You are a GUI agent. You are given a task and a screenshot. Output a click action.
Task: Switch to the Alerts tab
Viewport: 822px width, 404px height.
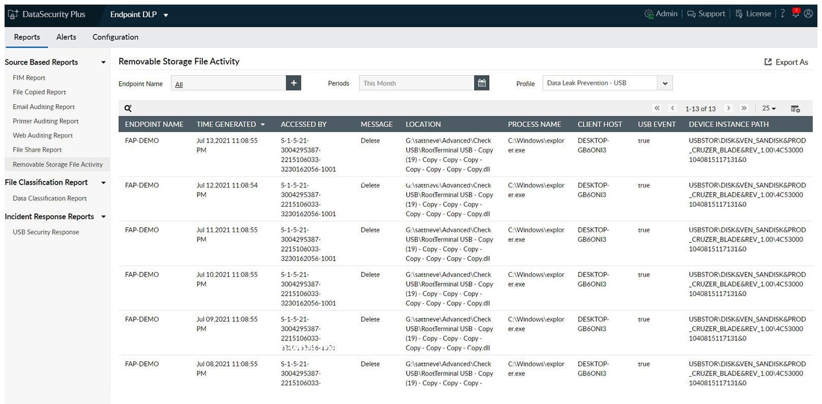coord(66,37)
